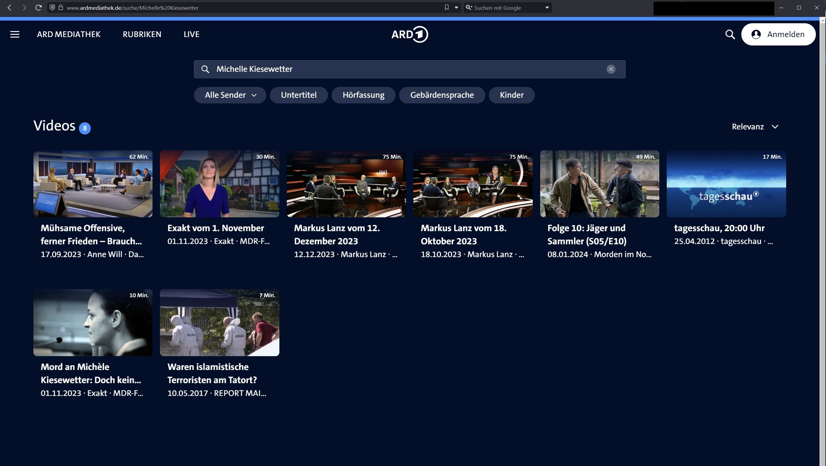Viewport: 826px width, 466px height.
Task: Click the Videos count badge 8
Action: [85, 128]
